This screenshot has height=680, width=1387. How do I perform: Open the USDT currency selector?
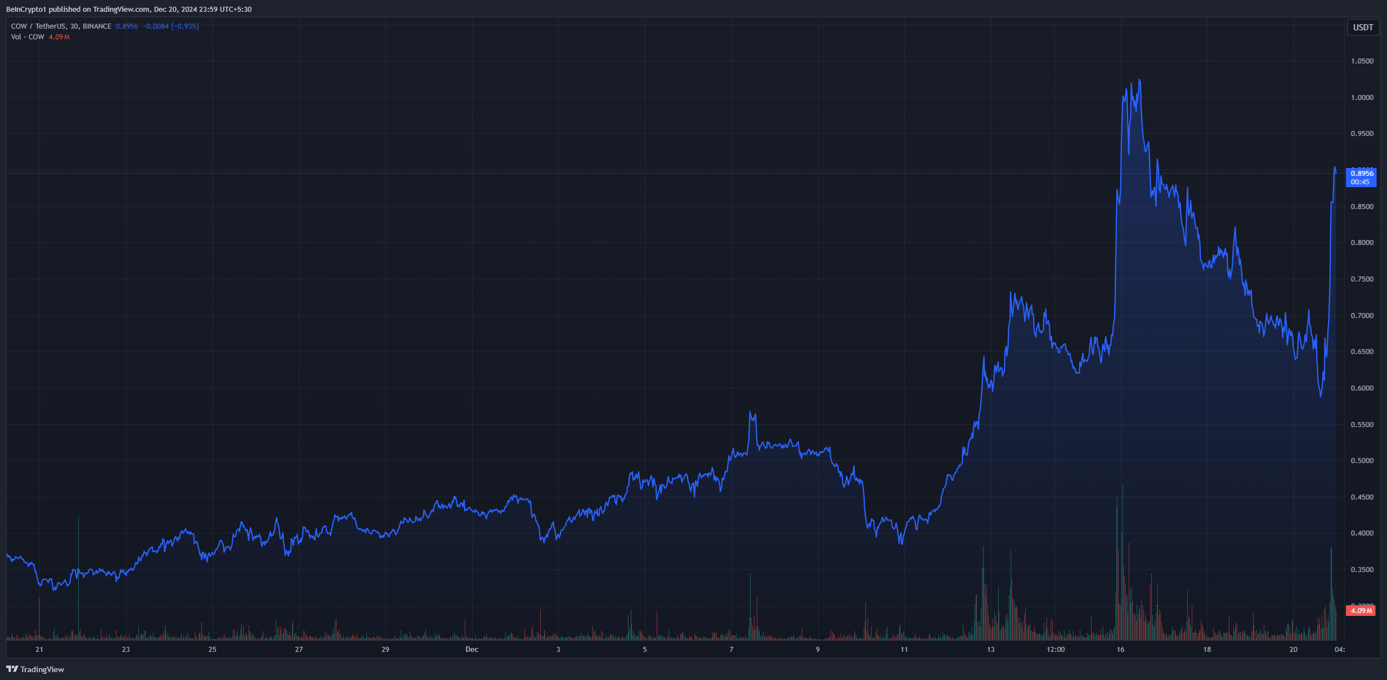tap(1363, 27)
